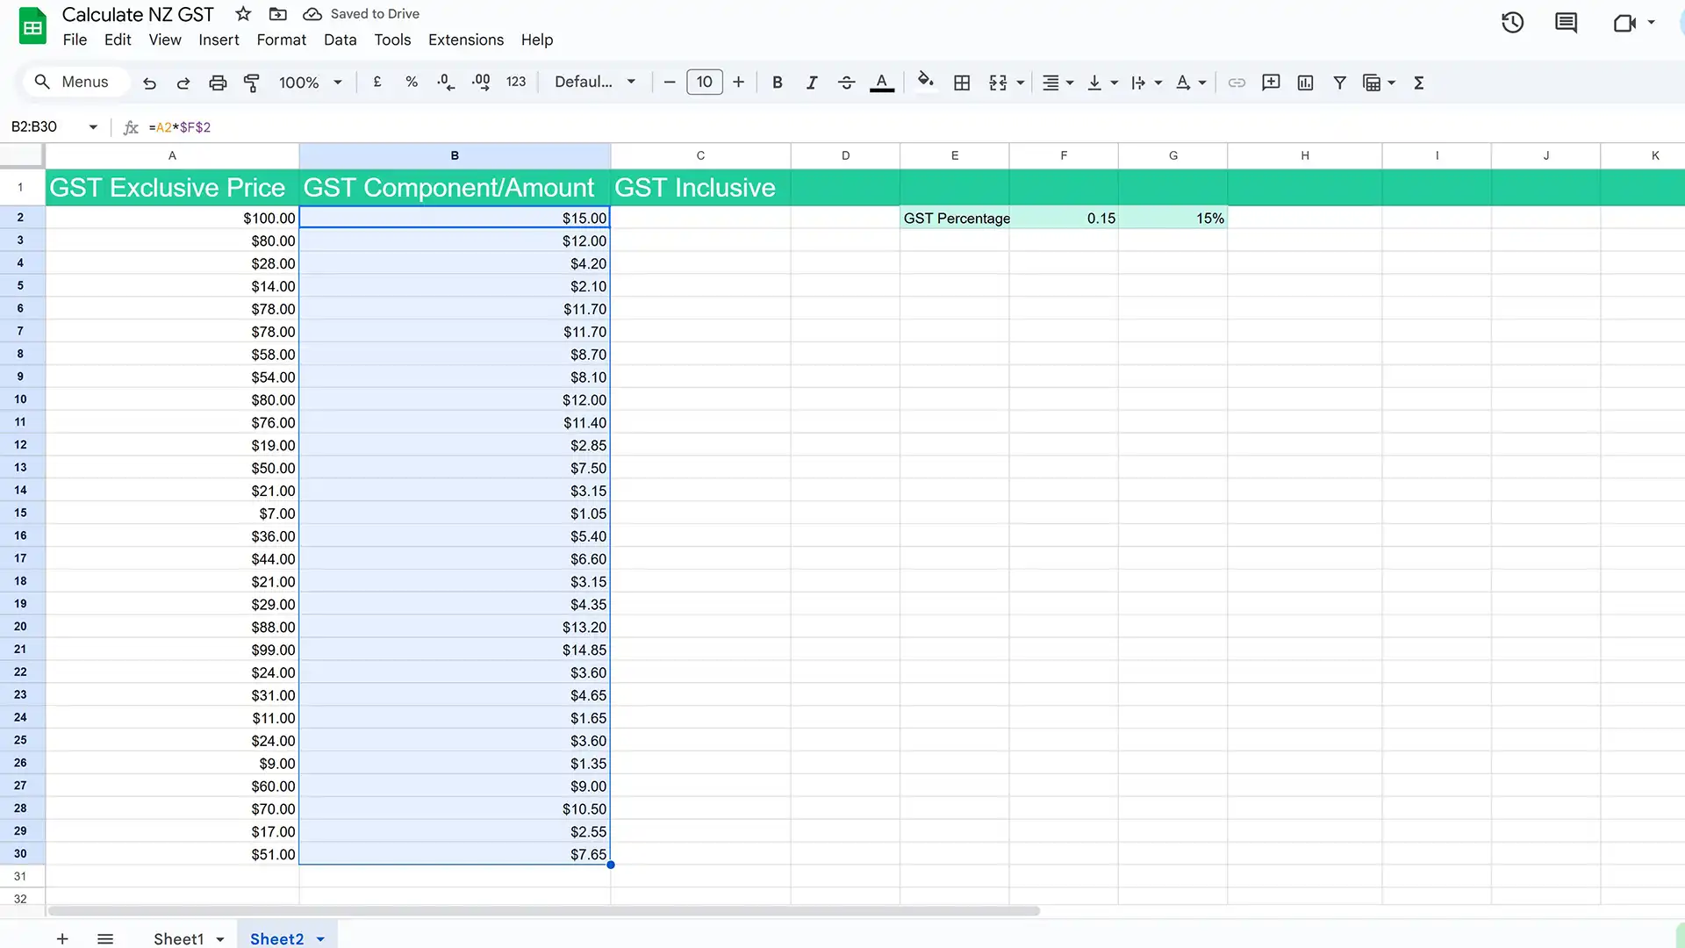This screenshot has height=948, width=1685.
Task: Switch to Sheet1 tab
Action: pyautogui.click(x=178, y=938)
